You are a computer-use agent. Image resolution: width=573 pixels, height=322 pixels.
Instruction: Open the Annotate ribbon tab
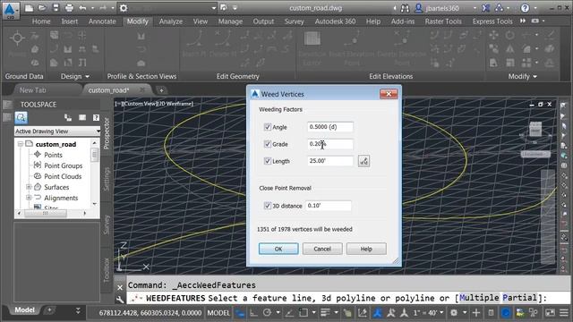coord(102,21)
